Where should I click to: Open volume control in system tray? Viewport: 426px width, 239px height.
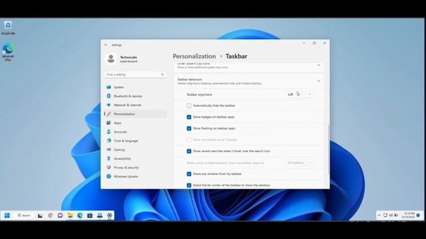391,215
